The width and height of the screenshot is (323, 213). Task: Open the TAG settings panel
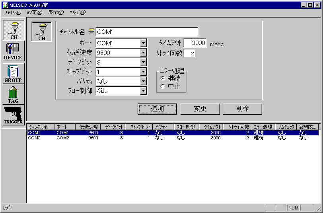pos(14,94)
